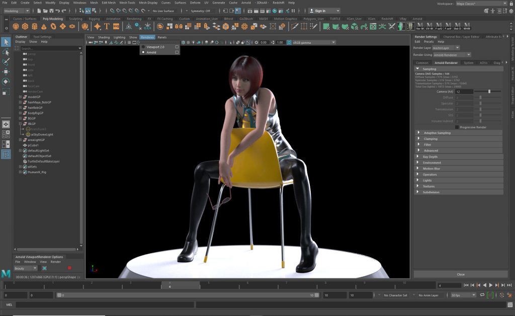Open the Render Using dropdown

(x=454, y=54)
